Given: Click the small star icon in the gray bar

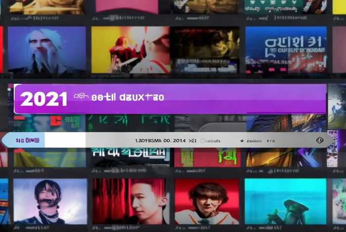Looking at the screenshot, I should coord(242,141).
